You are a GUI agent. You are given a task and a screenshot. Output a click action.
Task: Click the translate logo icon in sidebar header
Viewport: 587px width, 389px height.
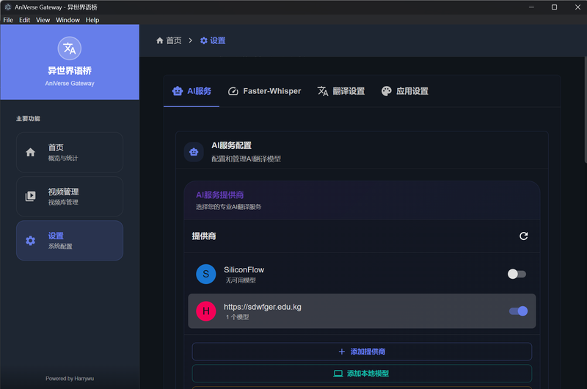coord(70,48)
